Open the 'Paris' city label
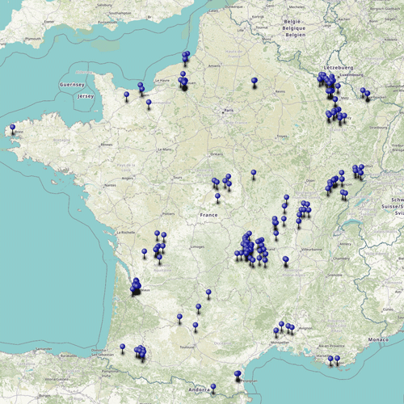 pyautogui.click(x=229, y=111)
